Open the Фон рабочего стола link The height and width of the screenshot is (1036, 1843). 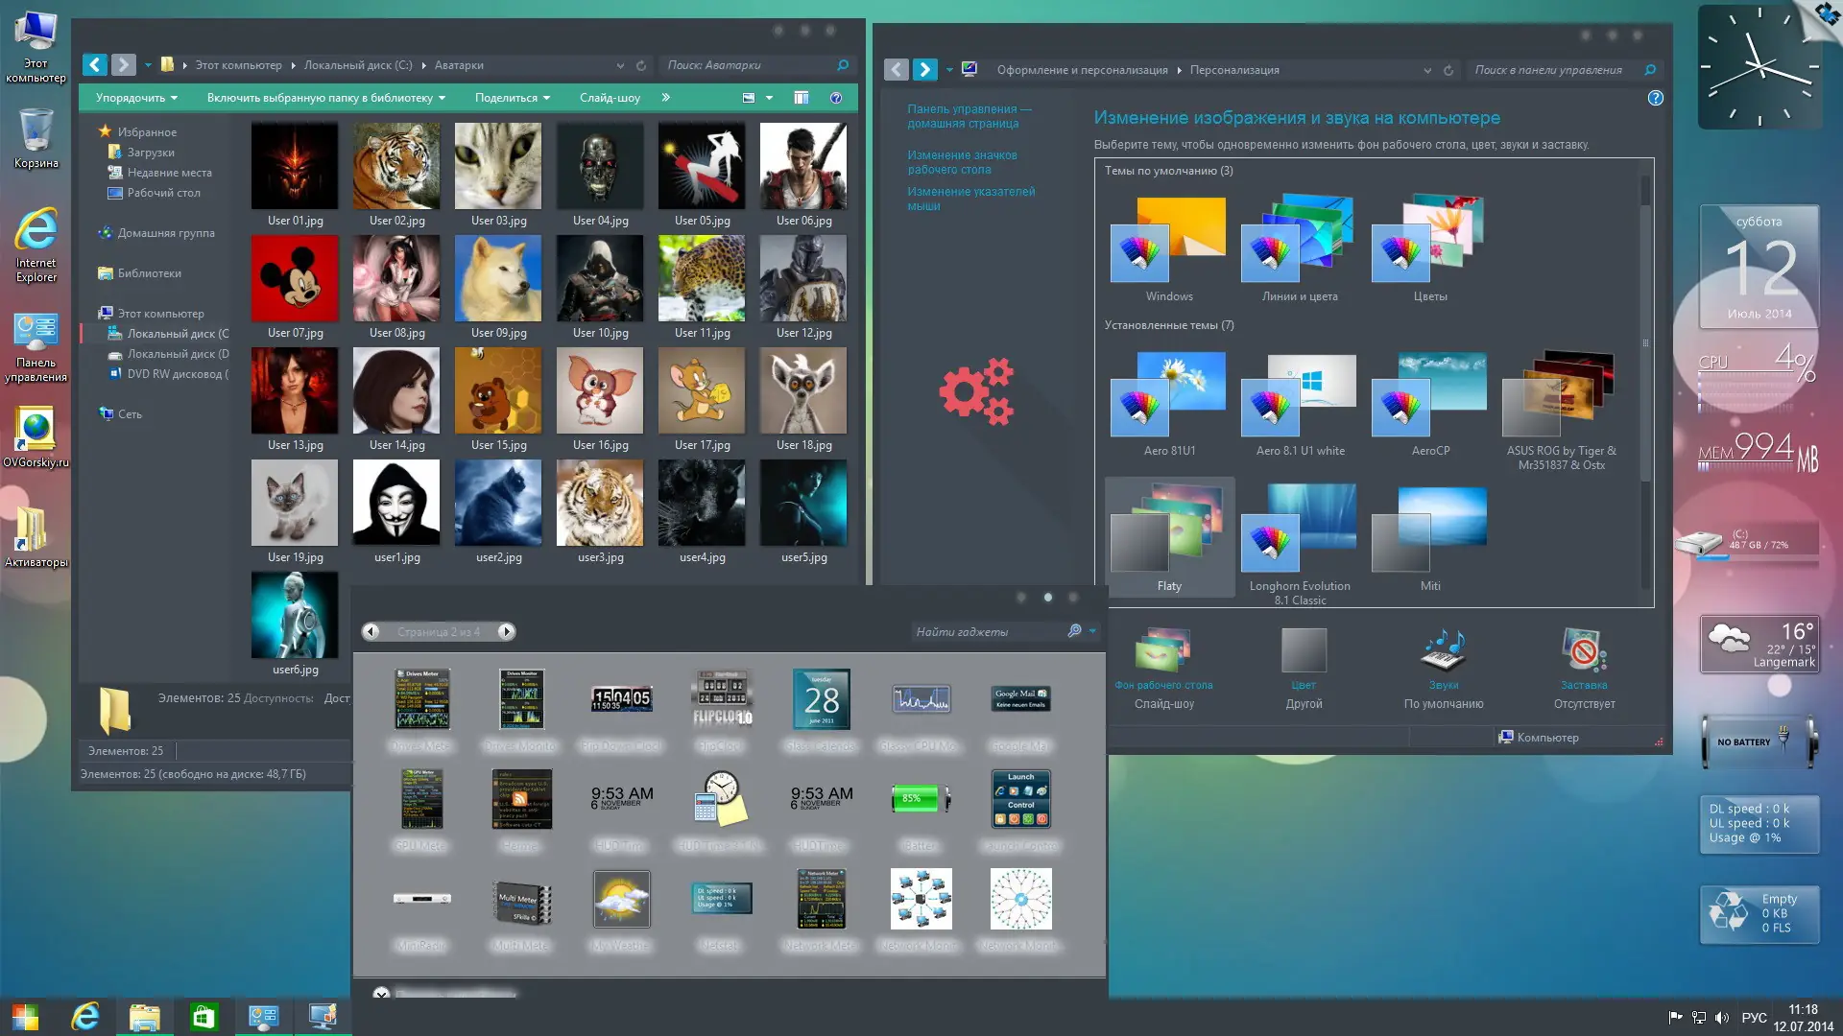[1163, 685]
